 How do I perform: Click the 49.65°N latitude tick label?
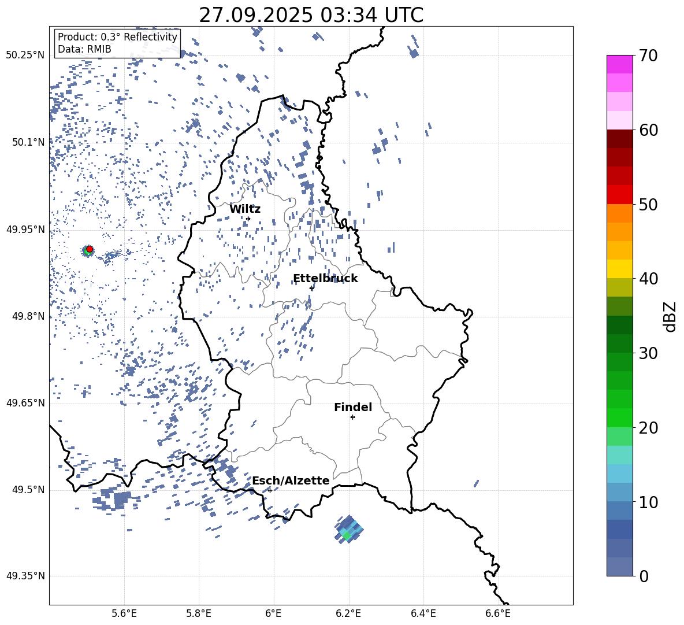coord(25,403)
